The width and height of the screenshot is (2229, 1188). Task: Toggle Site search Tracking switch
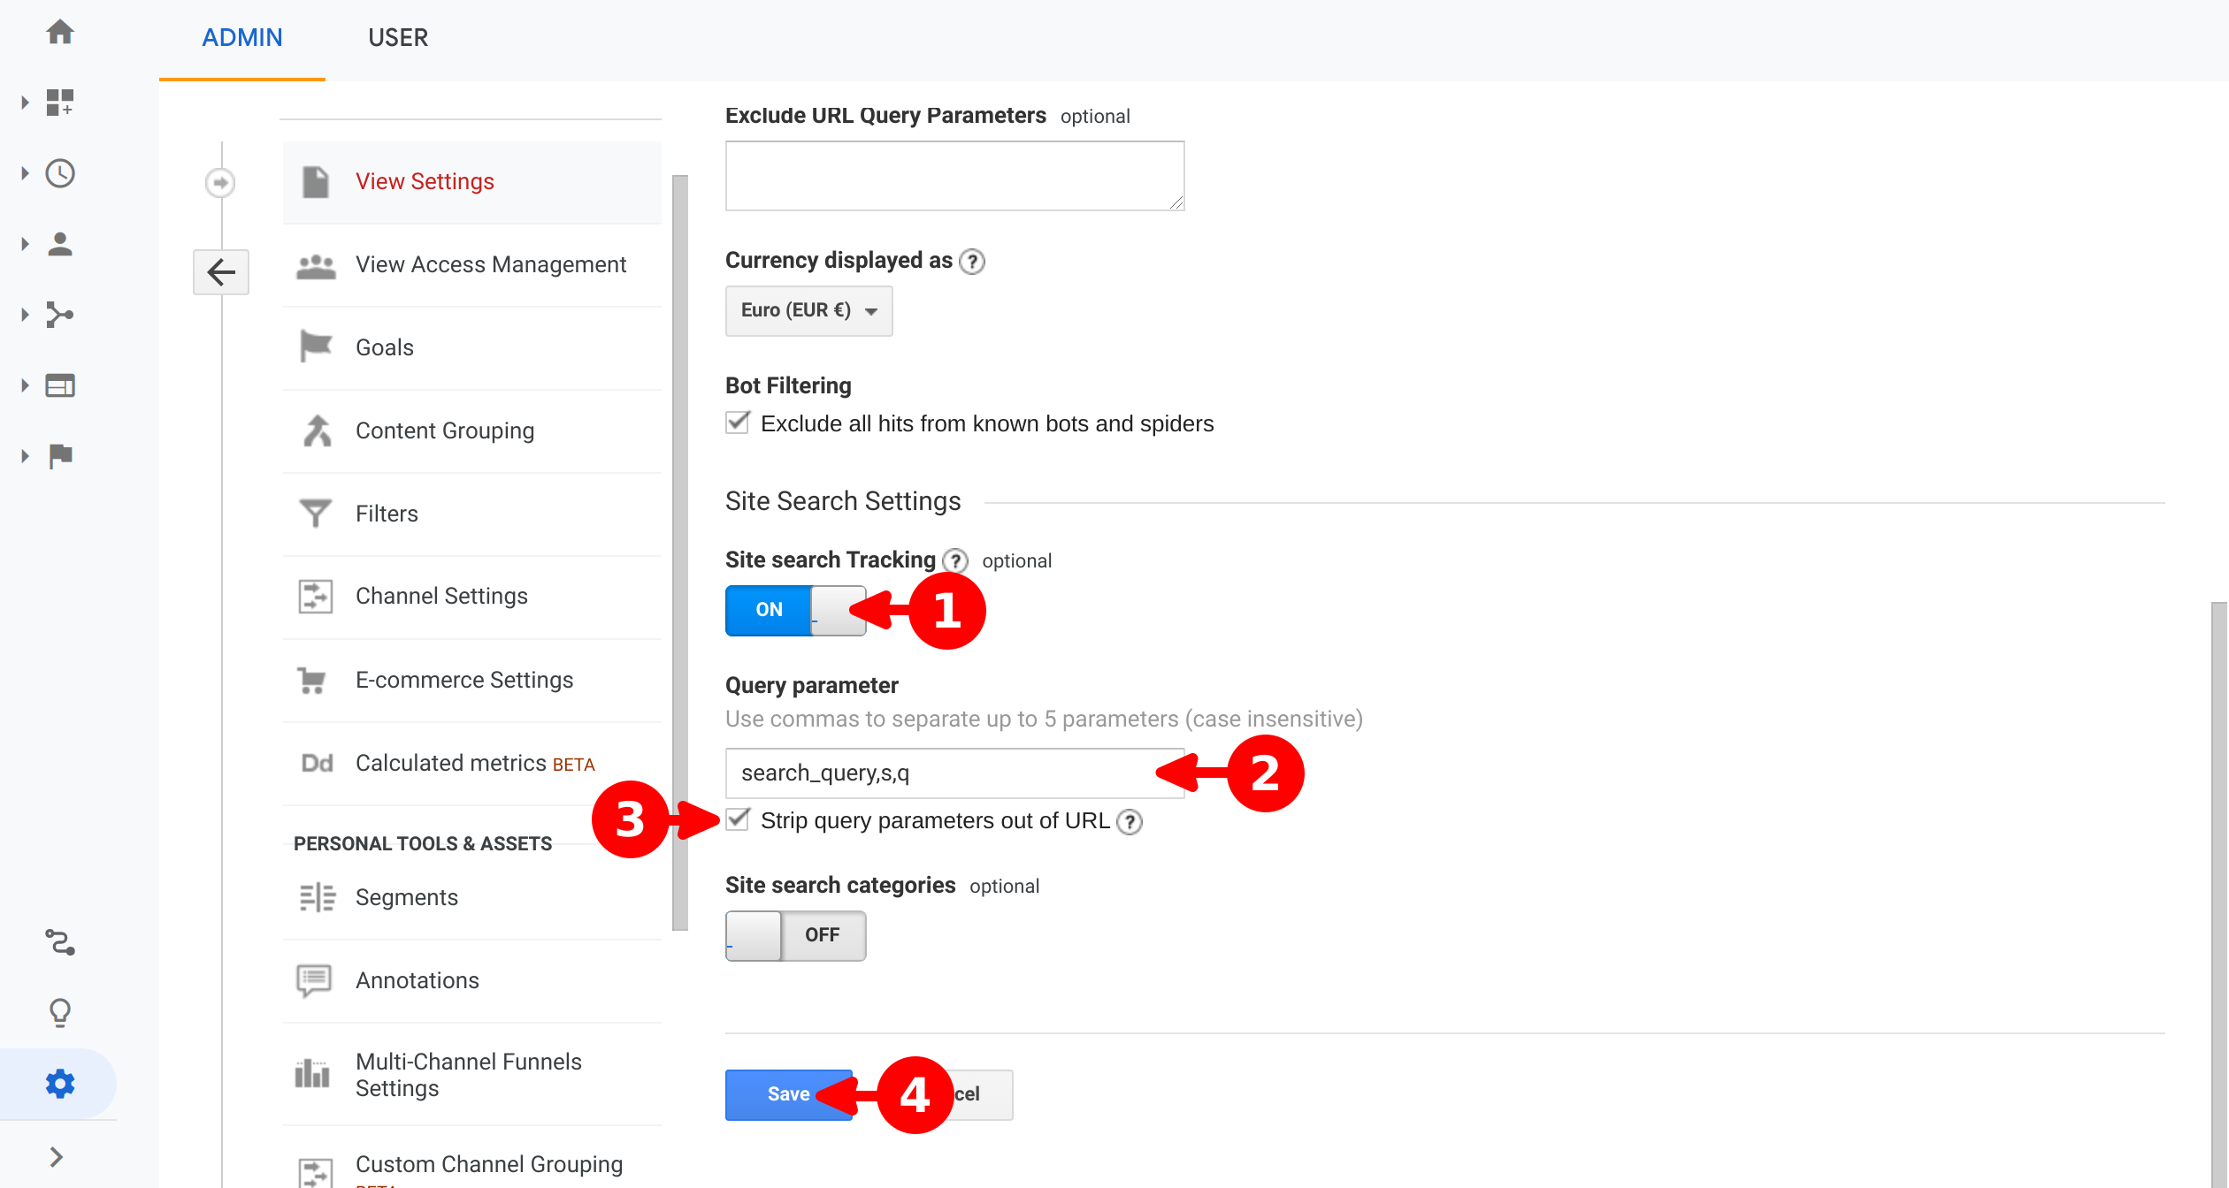[x=794, y=610]
